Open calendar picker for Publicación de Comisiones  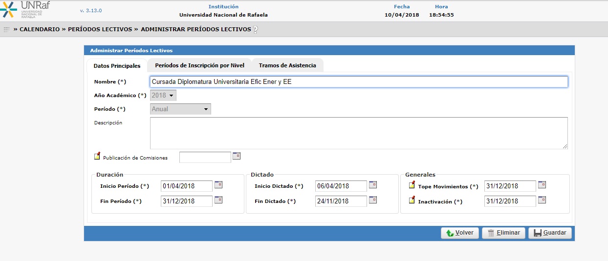(x=237, y=156)
